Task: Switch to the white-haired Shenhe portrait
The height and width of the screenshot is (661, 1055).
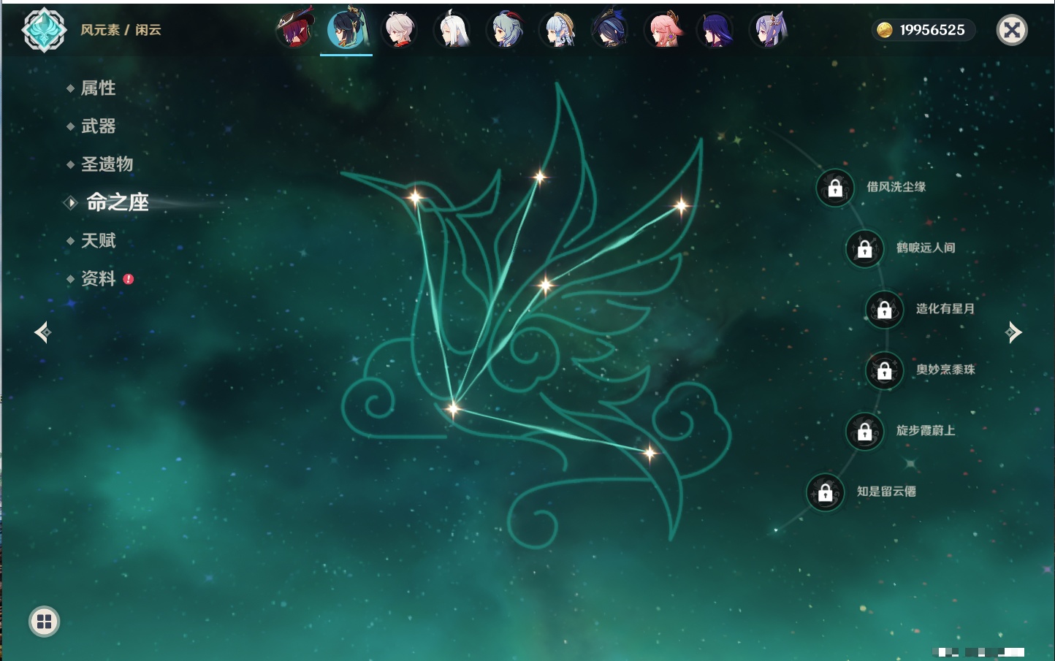Action: point(452,30)
